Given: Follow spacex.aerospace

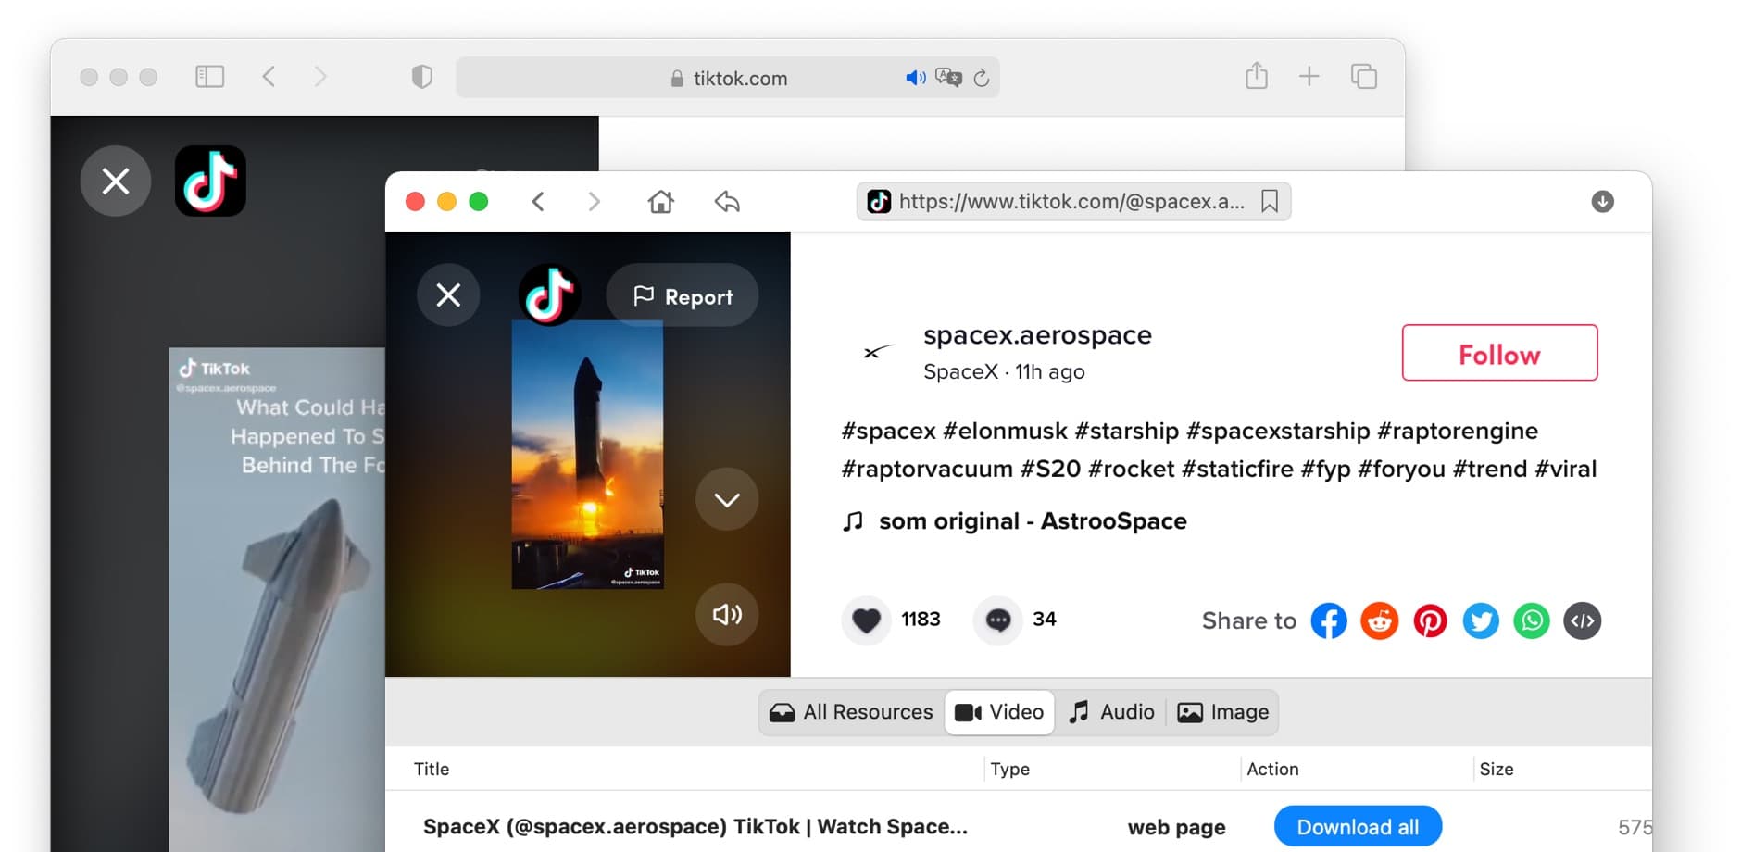Looking at the screenshot, I should 1499,353.
